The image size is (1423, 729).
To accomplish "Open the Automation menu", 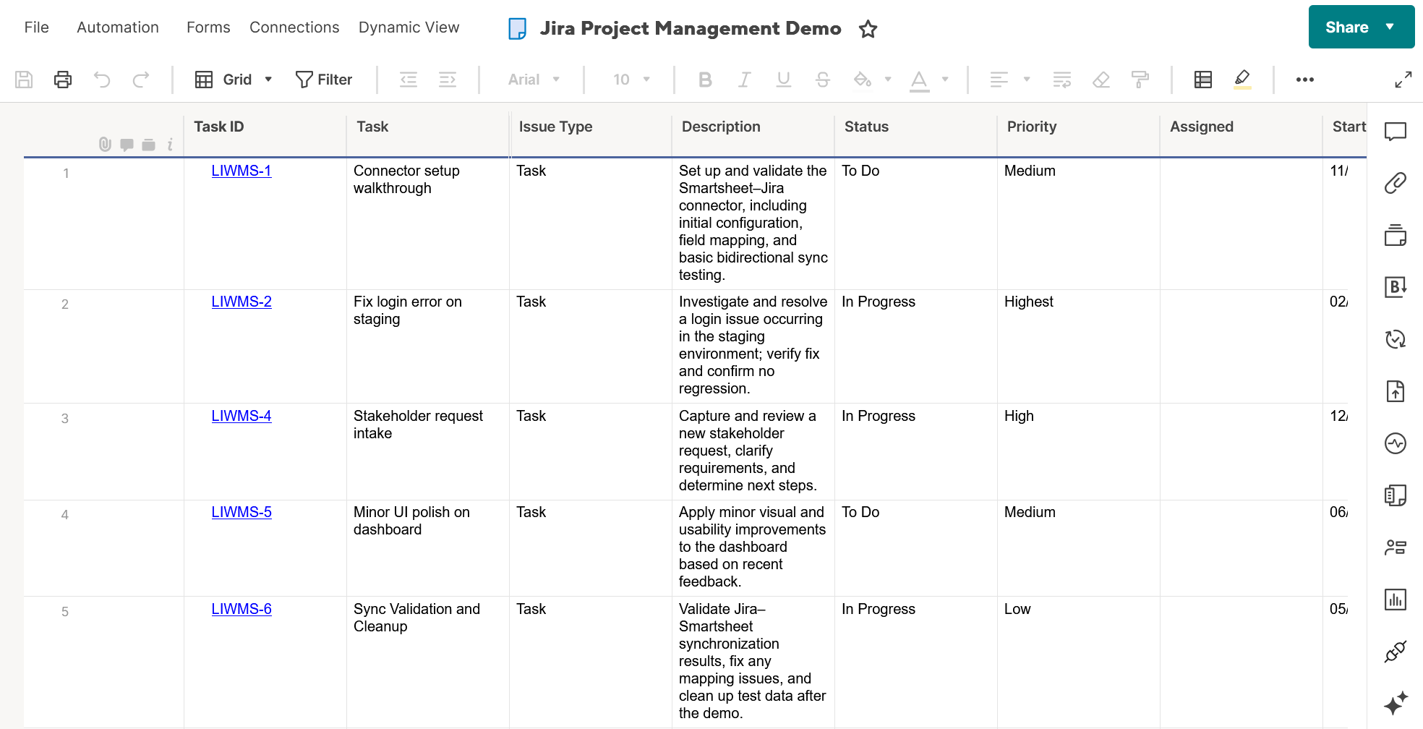I will (x=118, y=27).
